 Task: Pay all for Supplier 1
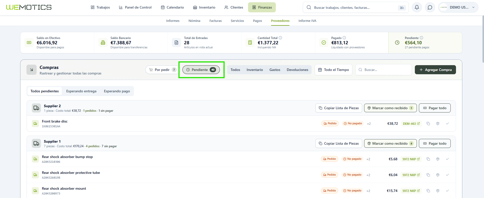point(435,143)
